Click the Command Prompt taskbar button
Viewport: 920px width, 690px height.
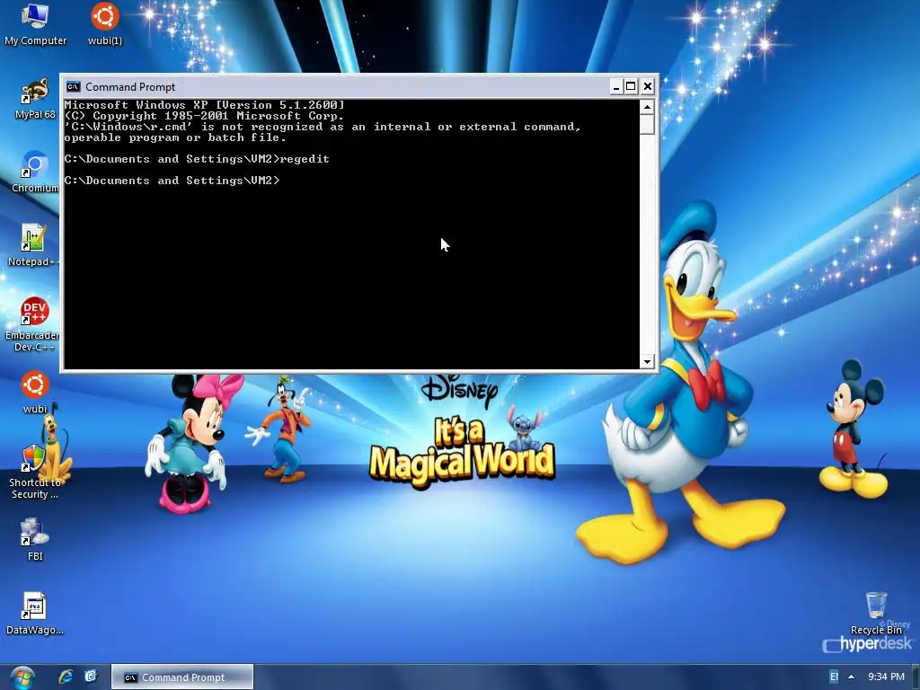182,677
